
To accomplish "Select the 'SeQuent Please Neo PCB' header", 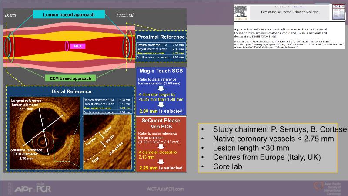I will click(x=161, y=124).
